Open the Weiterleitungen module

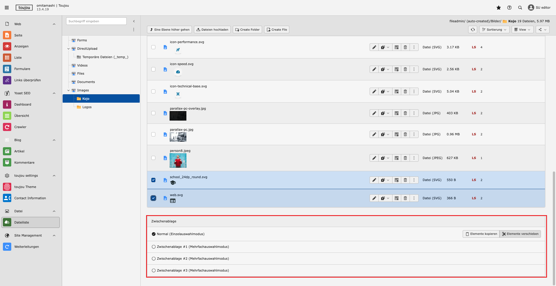[x=26, y=247]
